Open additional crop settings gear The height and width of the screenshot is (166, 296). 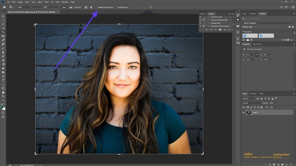(x=91, y=7)
